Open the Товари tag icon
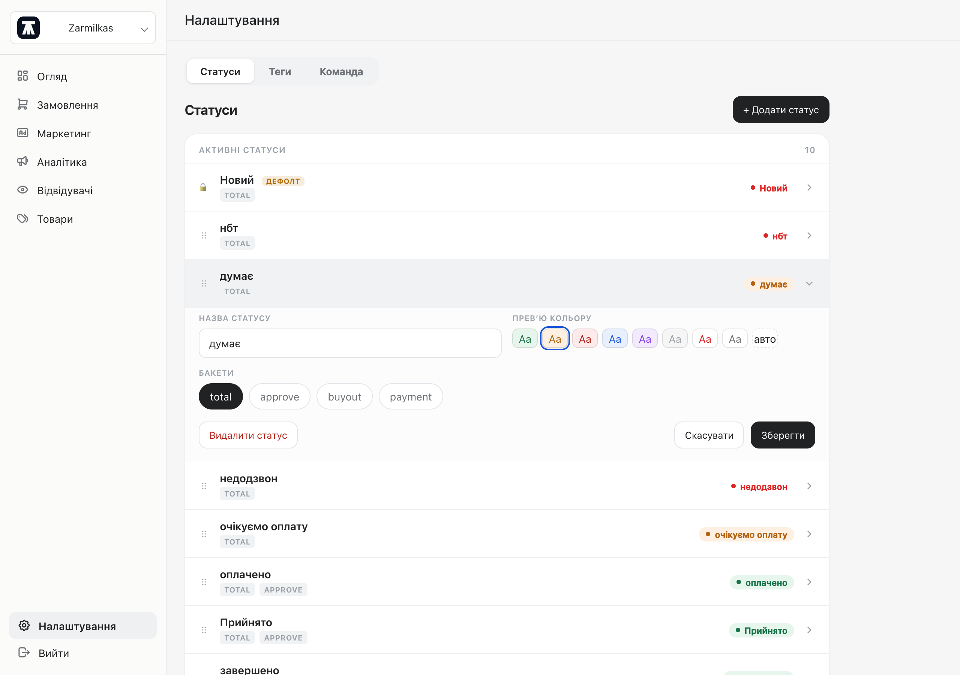960x675 pixels. [22, 218]
